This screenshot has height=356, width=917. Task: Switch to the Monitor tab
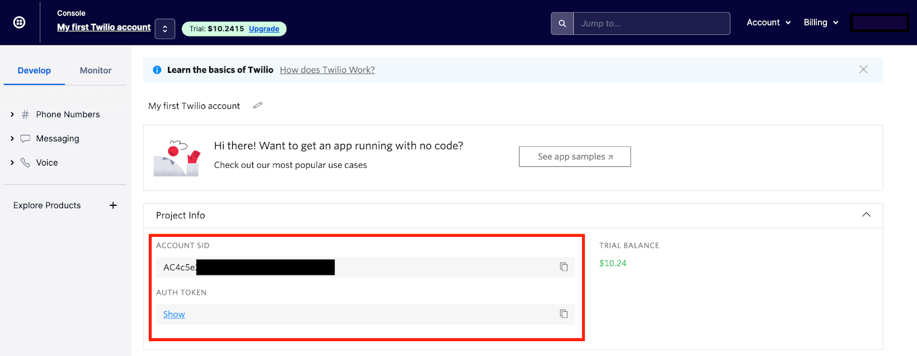pyautogui.click(x=96, y=71)
